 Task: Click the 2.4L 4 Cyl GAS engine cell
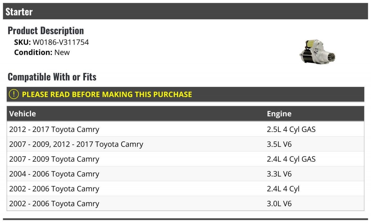pos(291,159)
